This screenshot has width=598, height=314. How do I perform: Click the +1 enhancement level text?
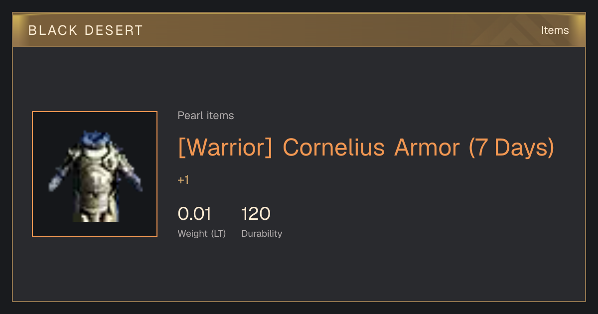pyautogui.click(x=183, y=180)
